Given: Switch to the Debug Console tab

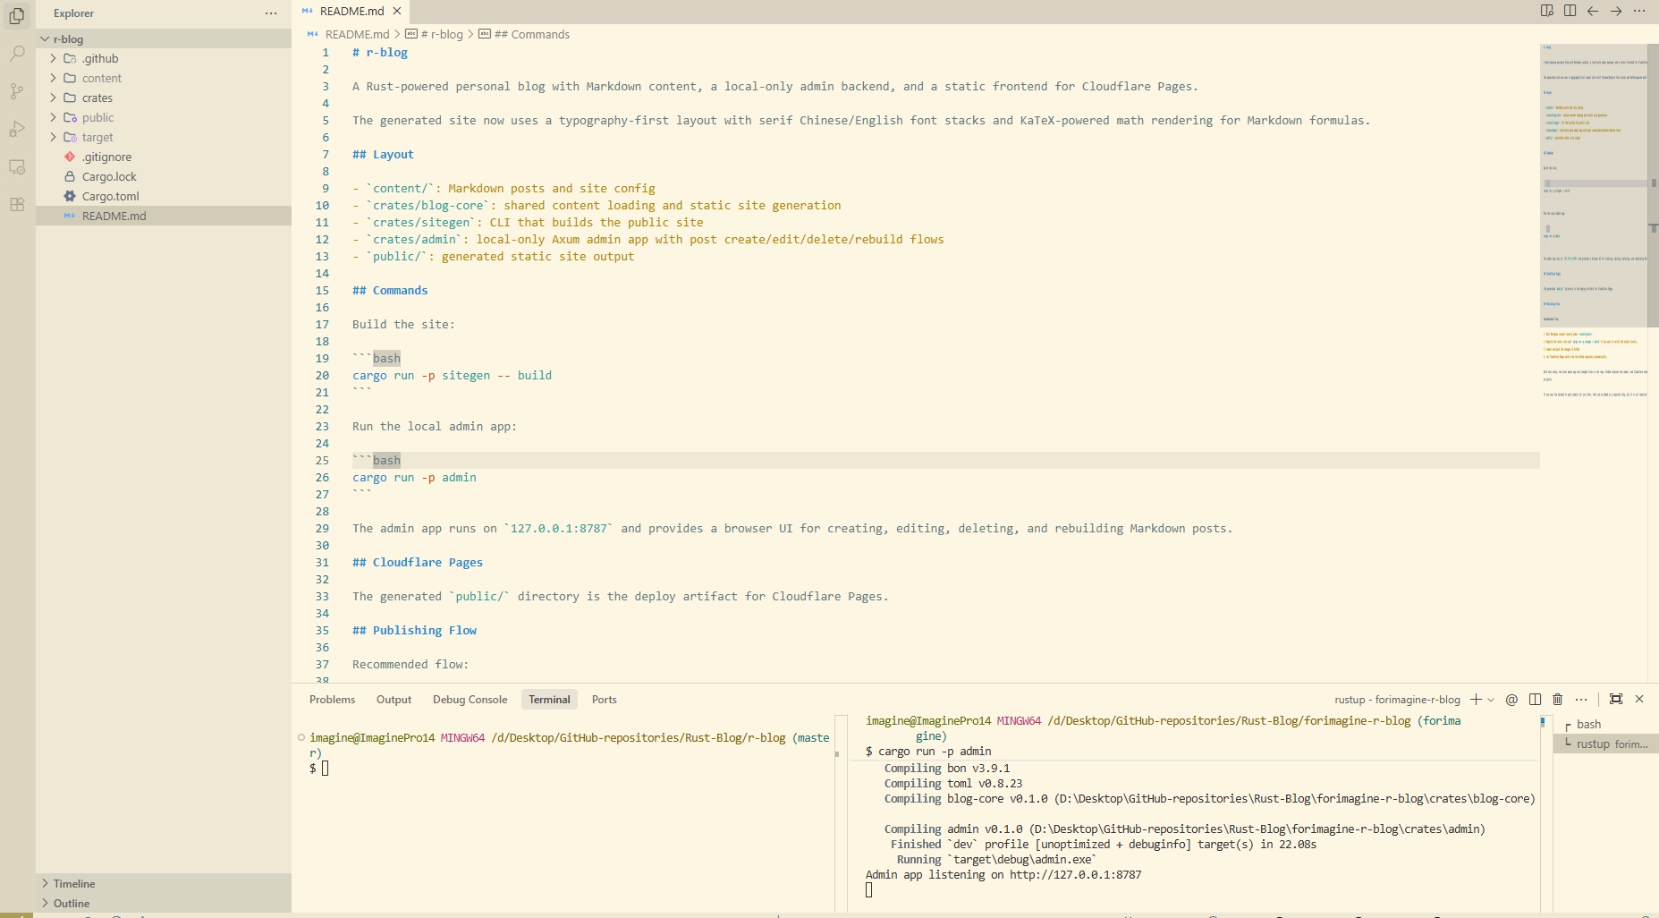Looking at the screenshot, I should (470, 700).
